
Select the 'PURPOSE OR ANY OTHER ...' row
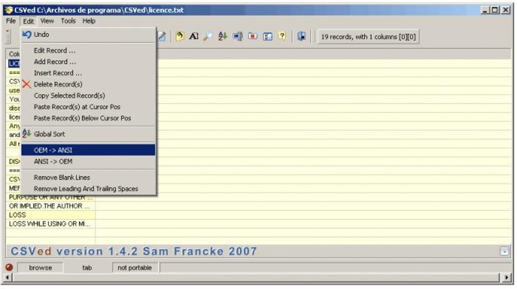coord(51,197)
